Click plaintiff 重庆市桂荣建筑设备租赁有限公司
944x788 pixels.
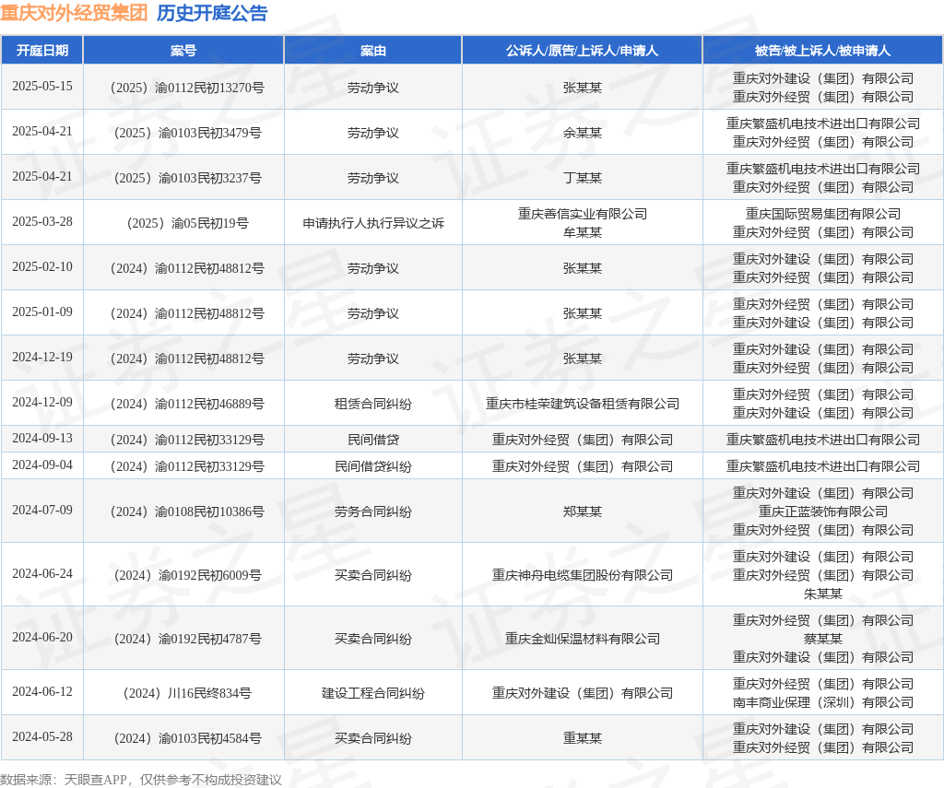tap(583, 404)
